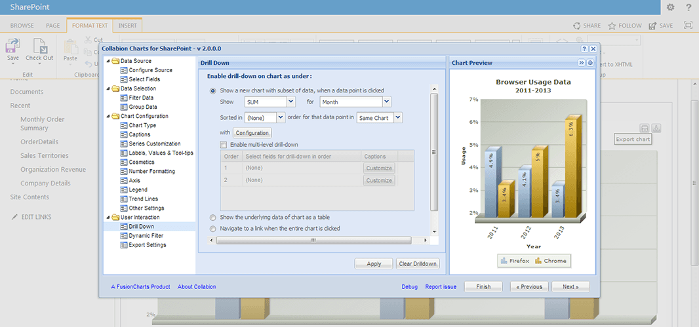Viewport: 699px width, 327px height.
Task: Open SharePoint settings gear icon
Action: [x=670, y=7]
